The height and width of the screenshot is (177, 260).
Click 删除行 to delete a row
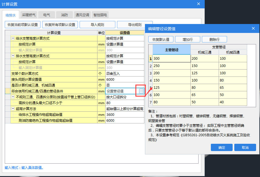coord(214,39)
